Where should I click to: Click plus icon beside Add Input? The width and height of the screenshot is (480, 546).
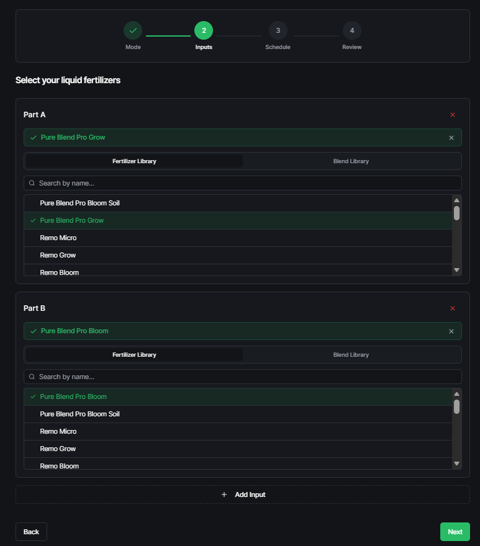point(224,495)
